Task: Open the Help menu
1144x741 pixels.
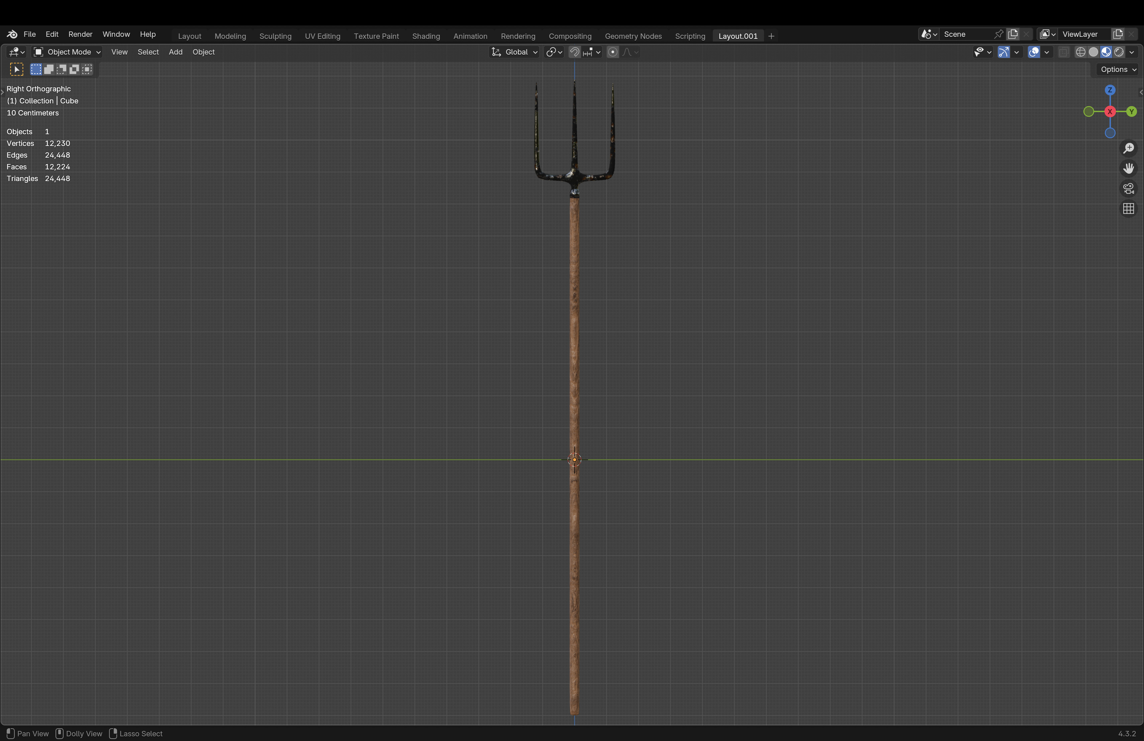Action: [148, 34]
